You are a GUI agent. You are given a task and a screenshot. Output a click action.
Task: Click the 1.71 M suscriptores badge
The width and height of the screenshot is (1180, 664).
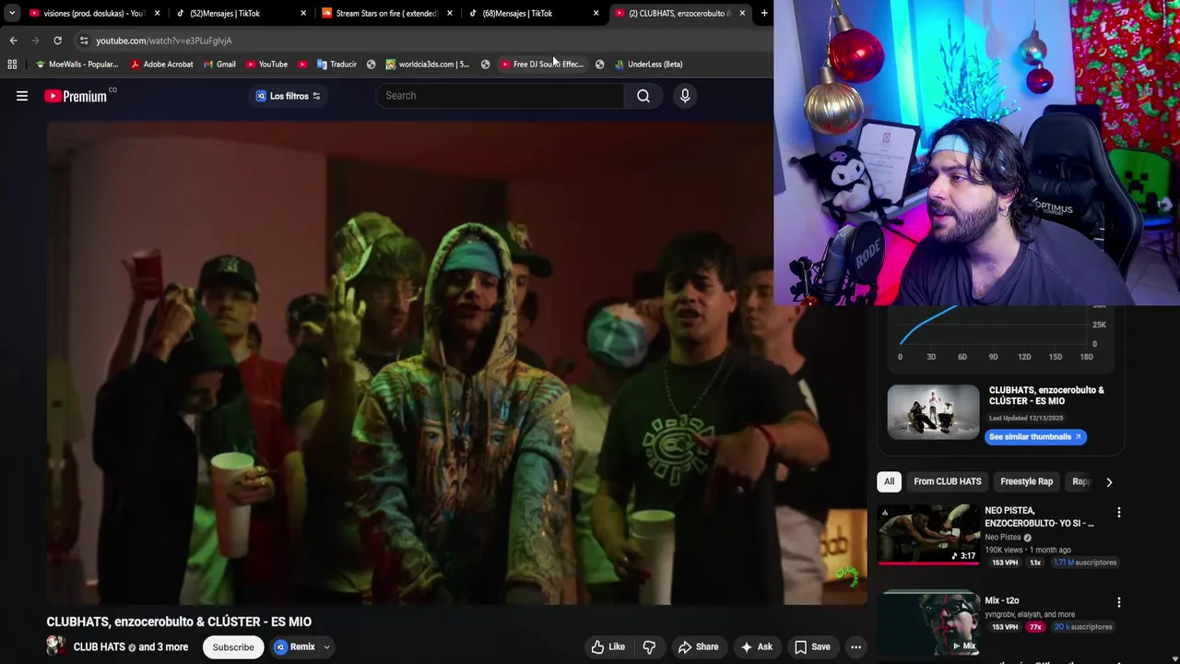pyautogui.click(x=1085, y=563)
